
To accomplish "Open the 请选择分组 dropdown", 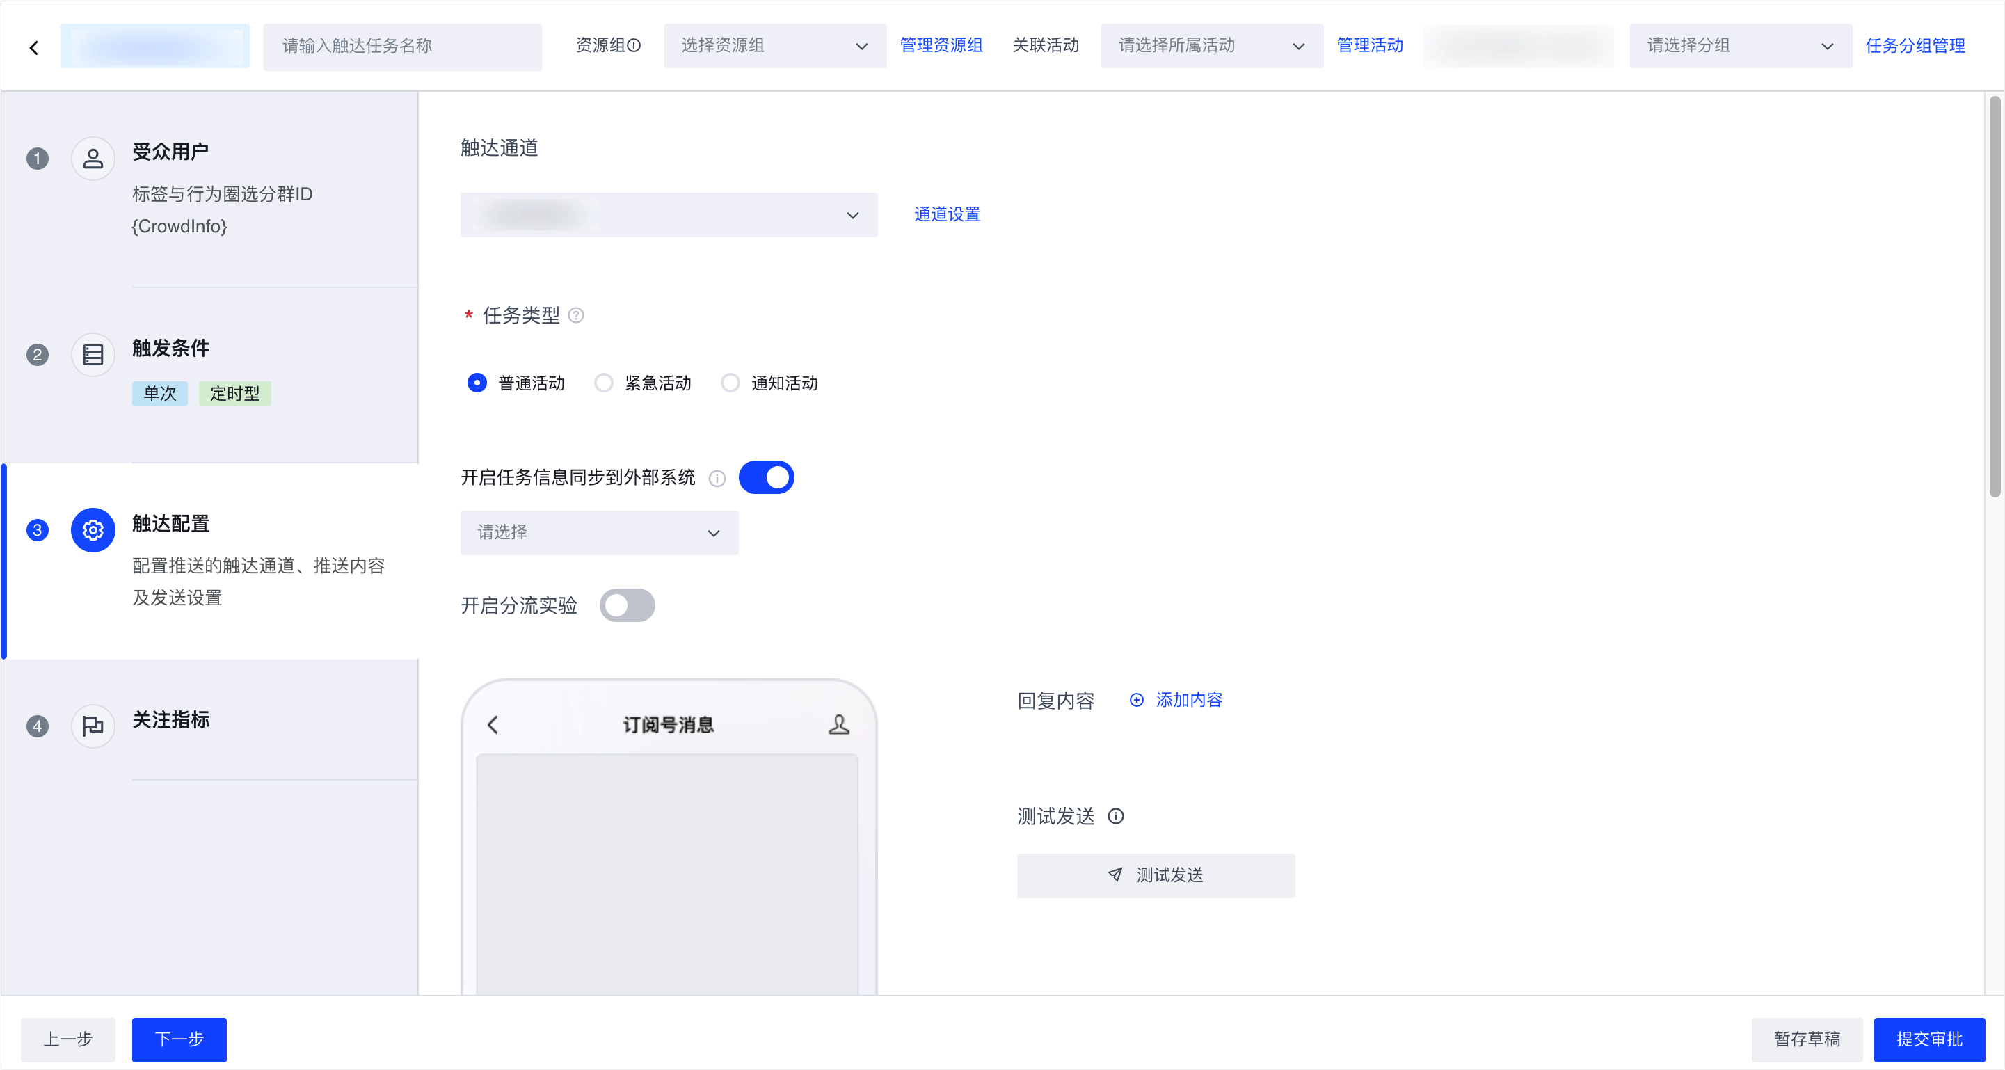I will tap(1739, 46).
